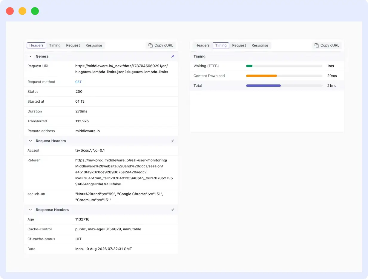The height and width of the screenshot is (279, 368).
Task: Copy cURL from the right panel
Action: tap(327, 45)
